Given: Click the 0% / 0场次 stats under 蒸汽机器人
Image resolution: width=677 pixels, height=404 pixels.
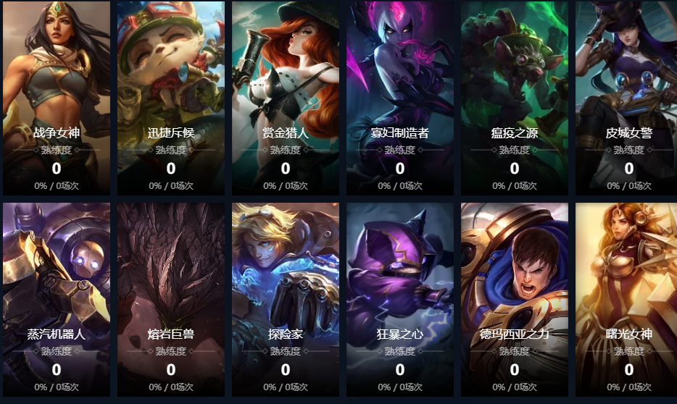Looking at the screenshot, I should click(57, 387).
